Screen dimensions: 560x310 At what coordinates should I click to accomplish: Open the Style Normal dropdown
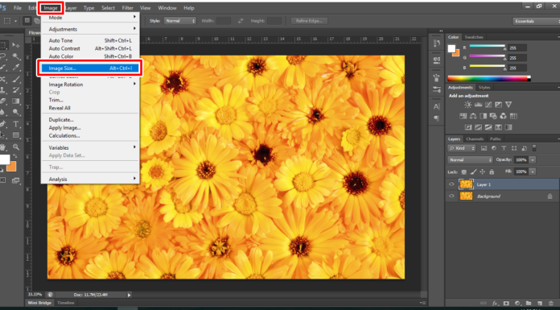[x=180, y=21]
